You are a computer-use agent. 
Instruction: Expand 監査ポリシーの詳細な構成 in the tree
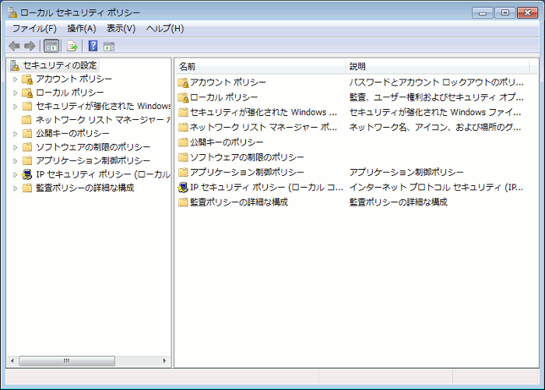[15, 188]
